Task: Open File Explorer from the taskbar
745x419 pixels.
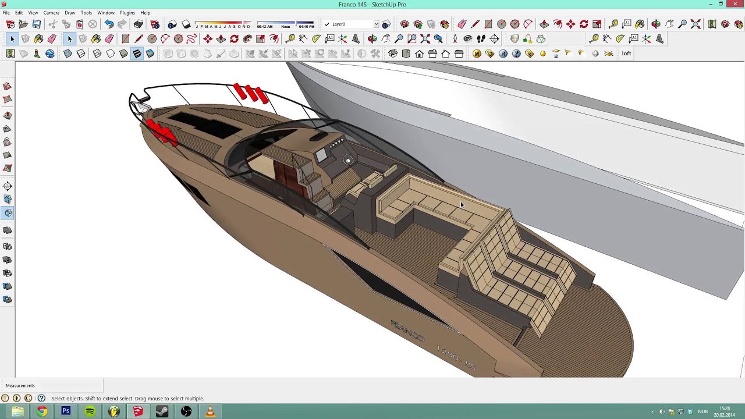Action: point(17,411)
